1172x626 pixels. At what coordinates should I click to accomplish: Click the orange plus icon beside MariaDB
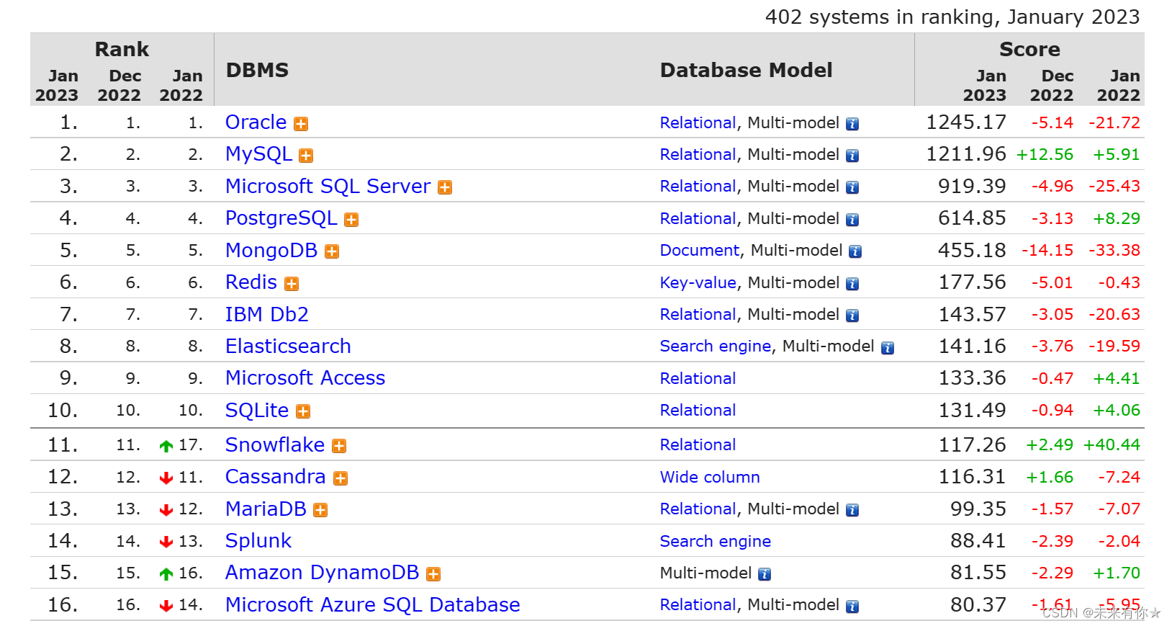pyautogui.click(x=320, y=510)
